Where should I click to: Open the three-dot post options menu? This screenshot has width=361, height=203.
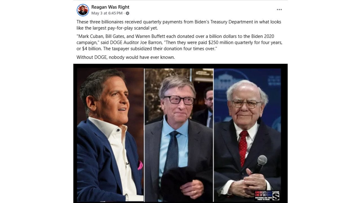(279, 10)
